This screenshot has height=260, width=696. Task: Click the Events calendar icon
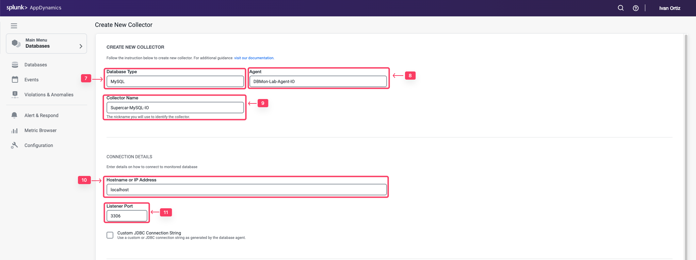15,80
